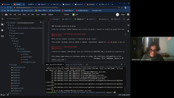Open MensagemProto.java in file tree
The width and height of the screenshot is (174, 98).
point(29,62)
